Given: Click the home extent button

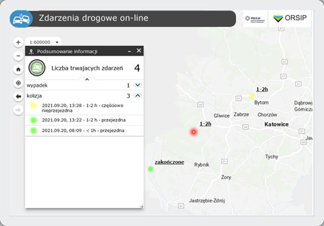Looking at the screenshot, I should tap(18, 70).
